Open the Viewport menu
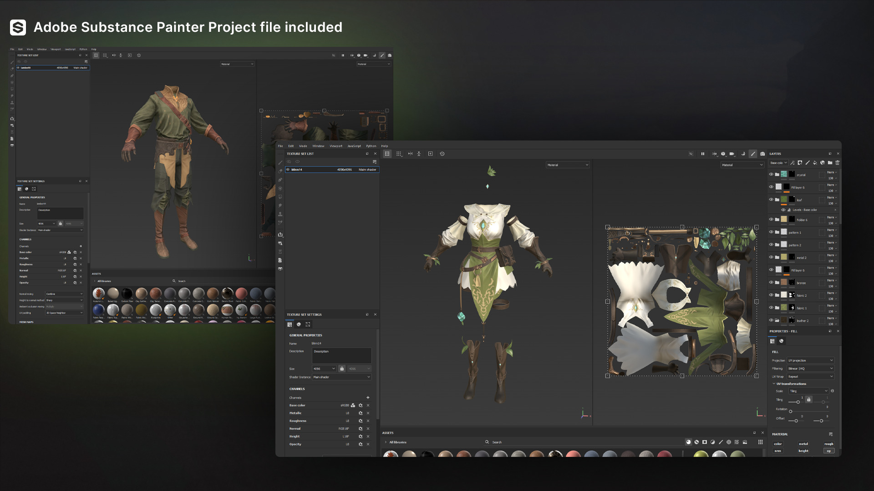Screen dimensions: 874x491 pos(336,146)
